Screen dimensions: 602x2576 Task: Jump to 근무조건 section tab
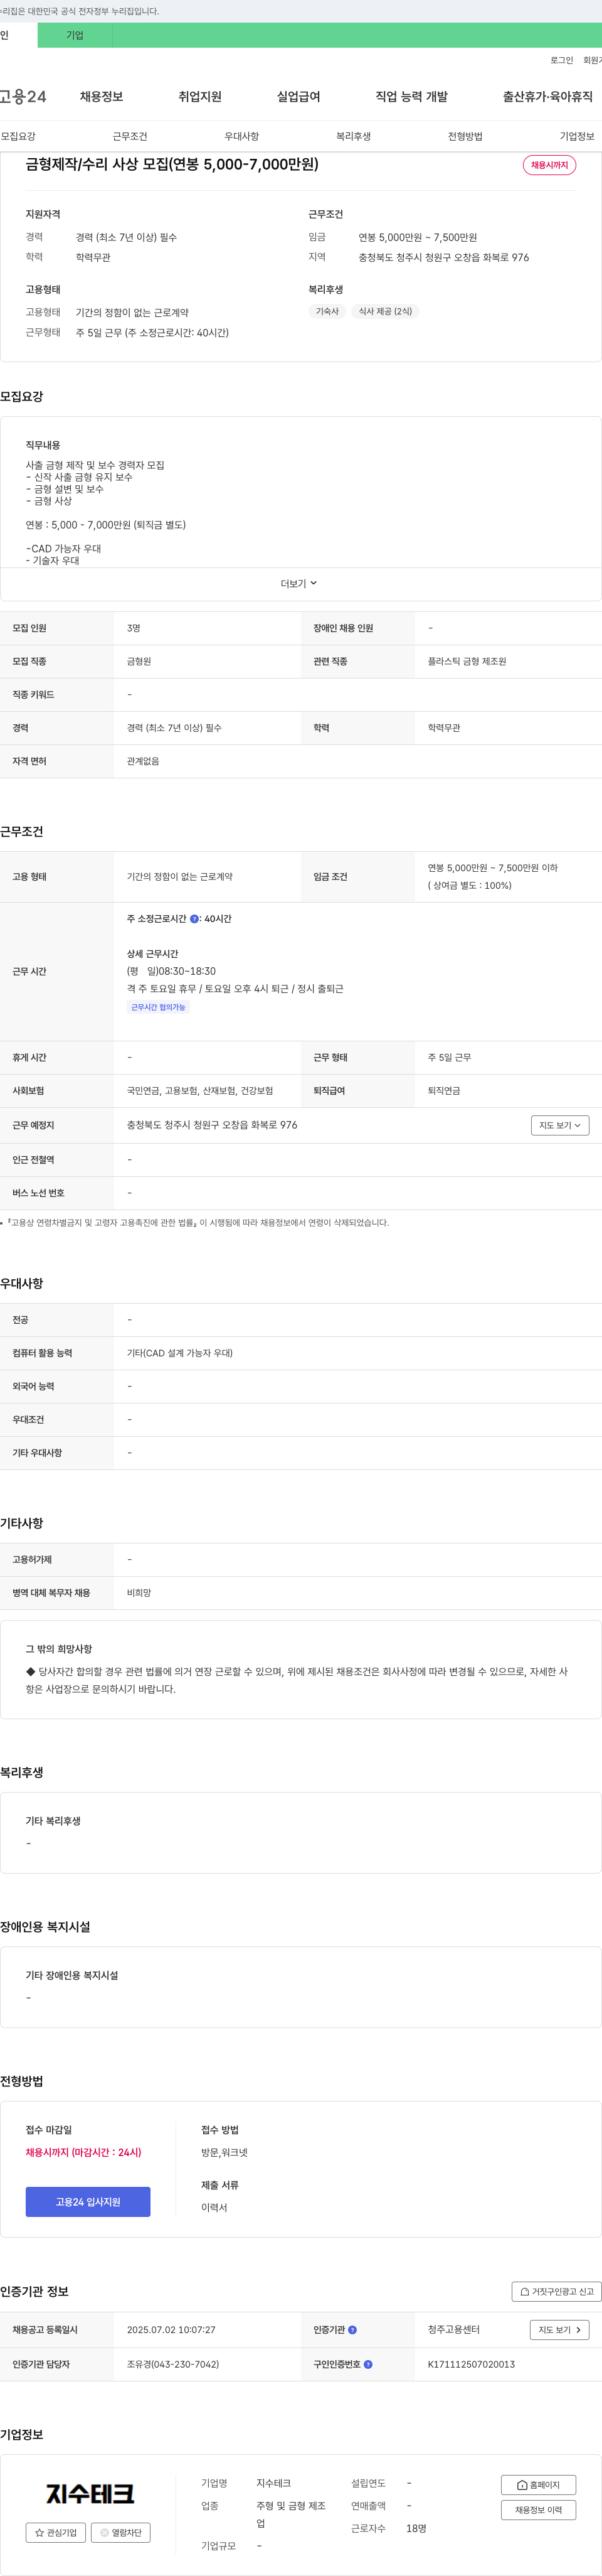tap(130, 136)
